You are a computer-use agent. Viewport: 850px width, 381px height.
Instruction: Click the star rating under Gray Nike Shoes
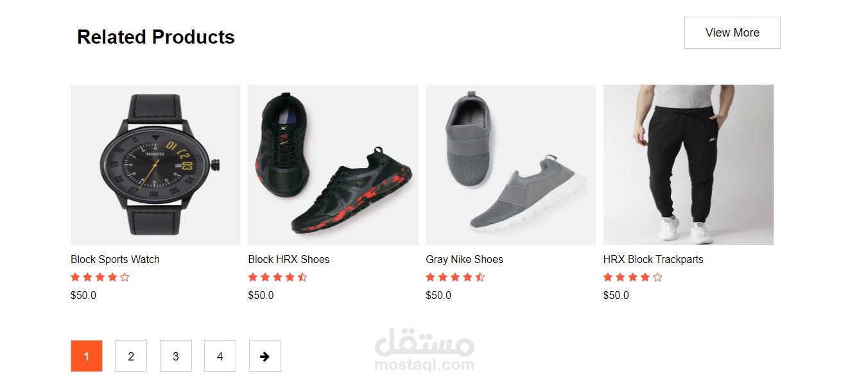pyautogui.click(x=455, y=277)
